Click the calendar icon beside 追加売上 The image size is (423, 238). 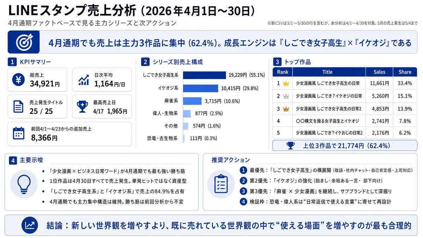point(18,134)
